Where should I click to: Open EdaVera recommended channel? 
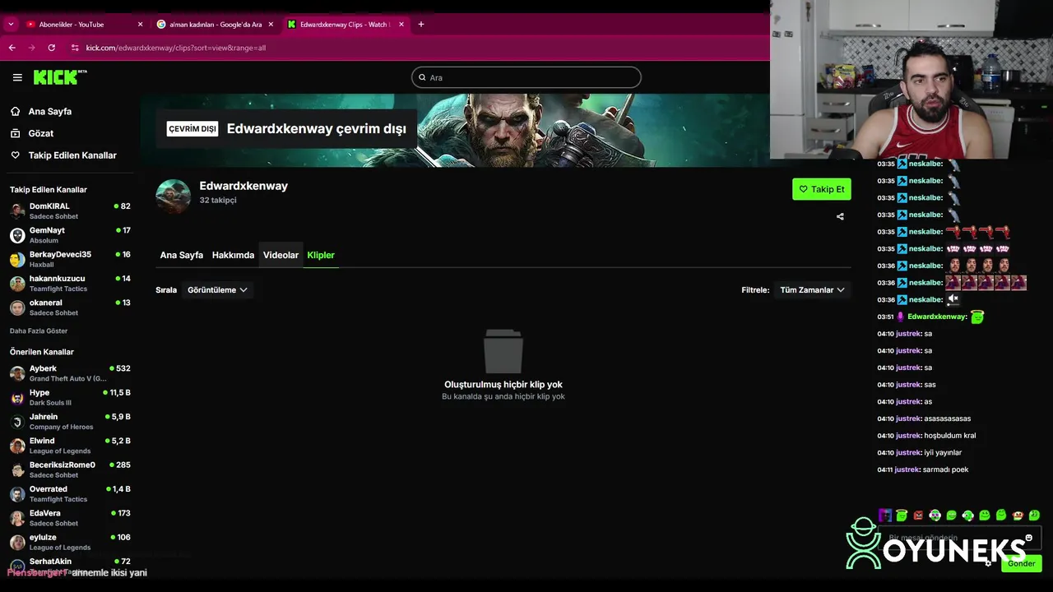tap(70, 517)
